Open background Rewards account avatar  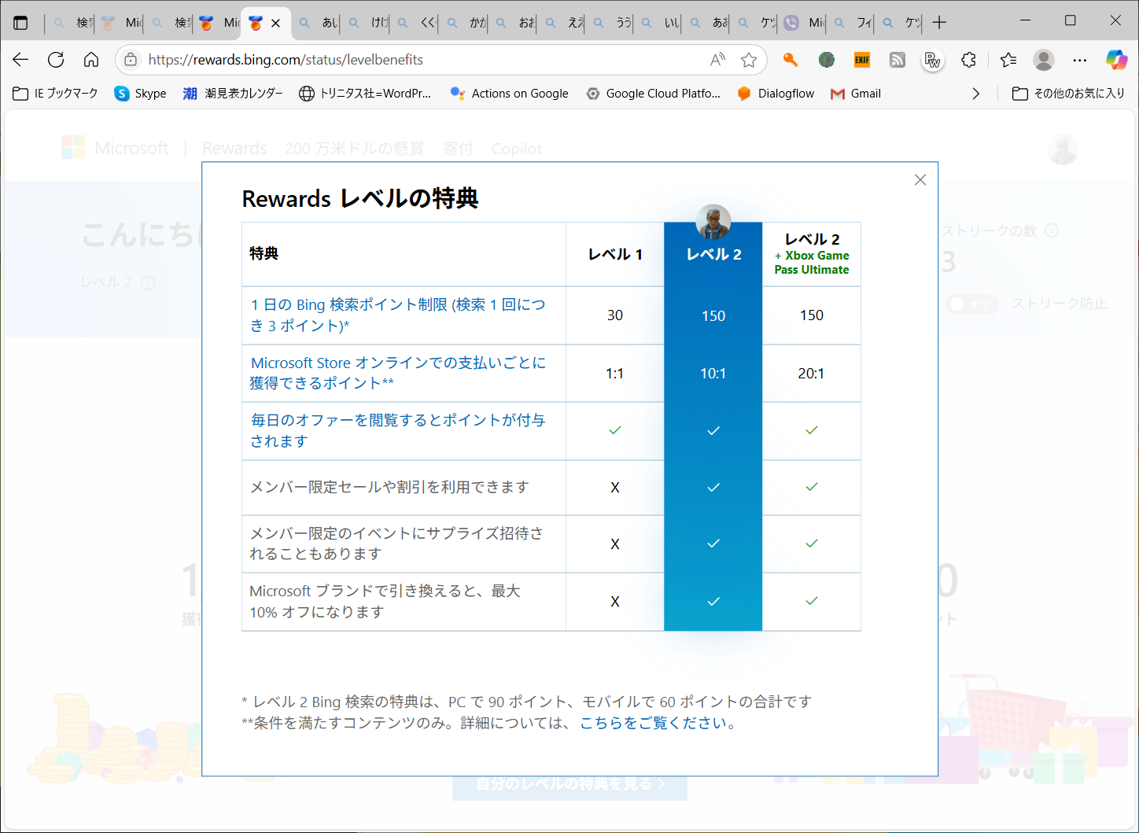(x=1063, y=149)
